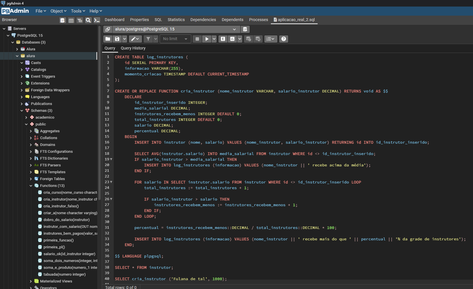Collapse the Databases (3) node

(13, 42)
